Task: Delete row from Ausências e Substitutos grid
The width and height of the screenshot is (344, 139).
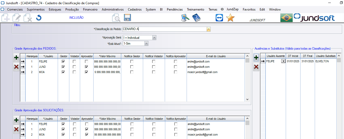Action: coord(256,67)
